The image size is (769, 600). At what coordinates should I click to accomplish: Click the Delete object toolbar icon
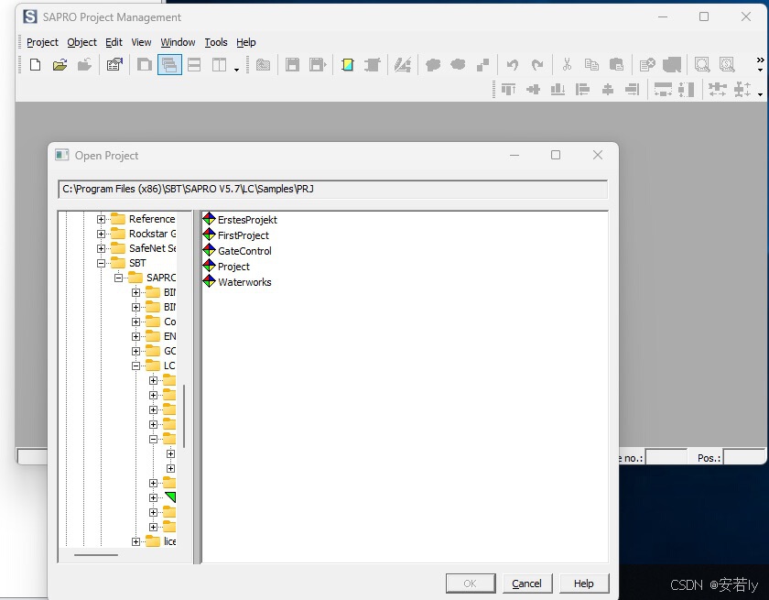pyautogui.click(x=647, y=65)
